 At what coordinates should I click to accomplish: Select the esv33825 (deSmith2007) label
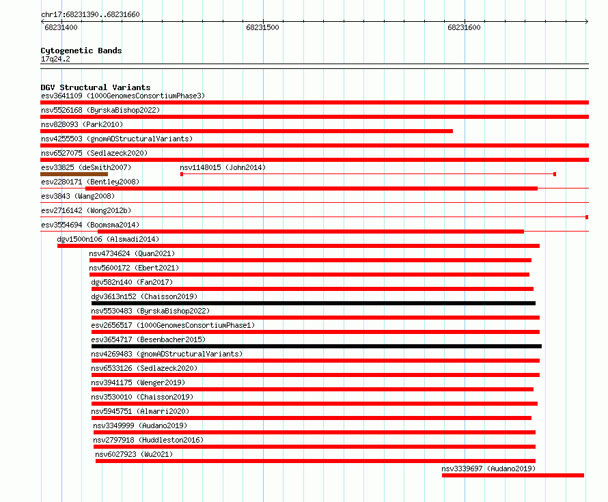point(86,167)
